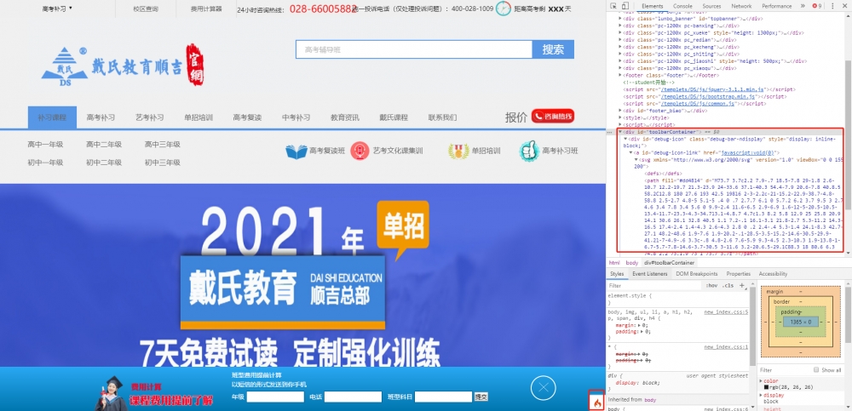Click the orange flame debug icon
Image resolution: width=852 pixels, height=411 pixels.
click(596, 402)
